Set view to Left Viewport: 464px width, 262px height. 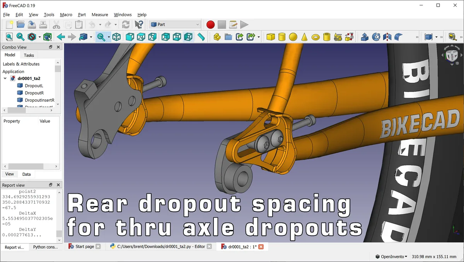188,37
